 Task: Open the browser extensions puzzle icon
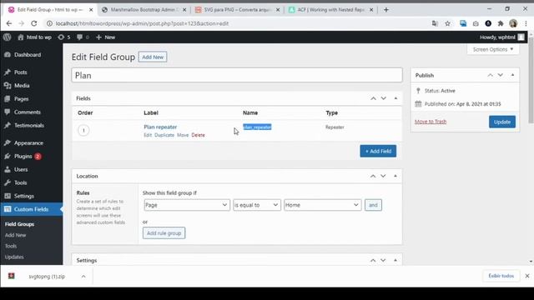pyautogui.click(x=501, y=23)
